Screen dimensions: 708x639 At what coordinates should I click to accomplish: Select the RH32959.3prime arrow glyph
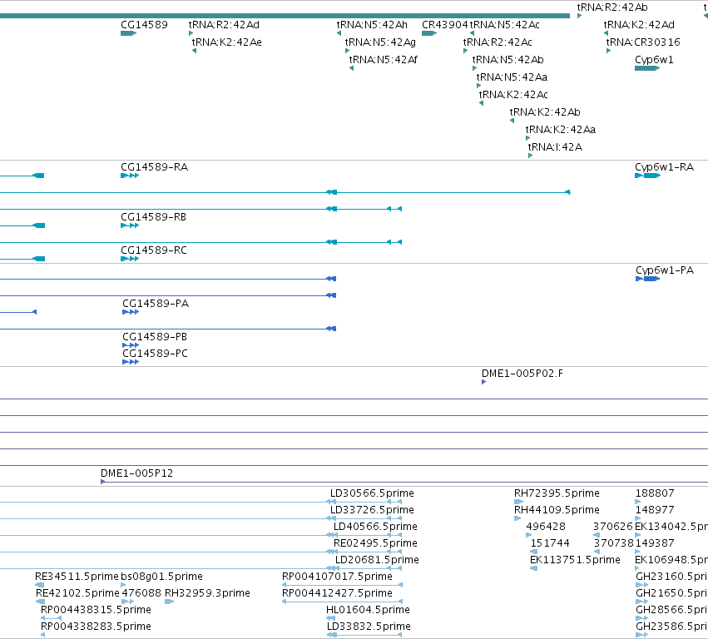point(170,602)
